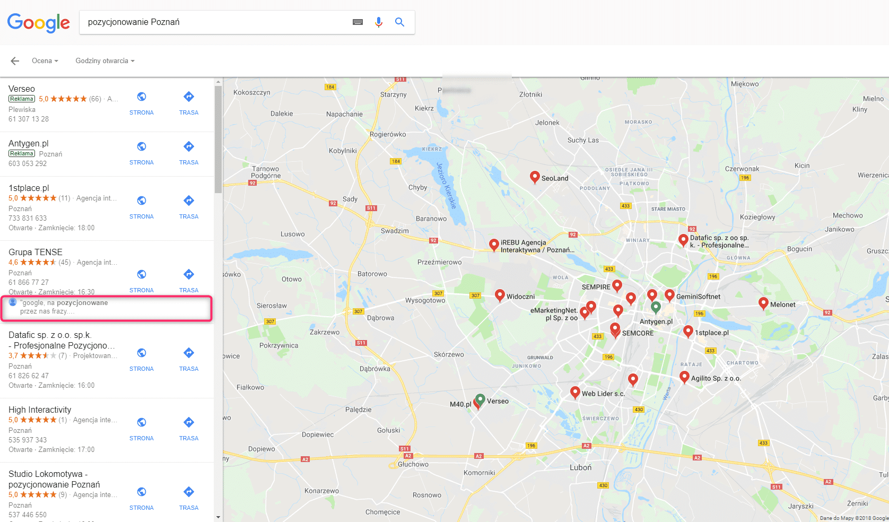This screenshot has height=522, width=889.
Task: Click the SEMCORE map pin
Action: click(615, 330)
